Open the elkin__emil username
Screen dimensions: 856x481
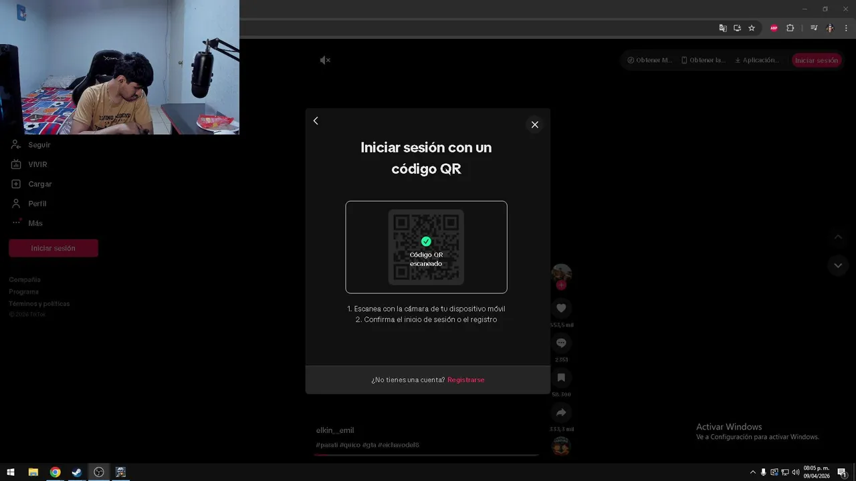tap(335, 430)
